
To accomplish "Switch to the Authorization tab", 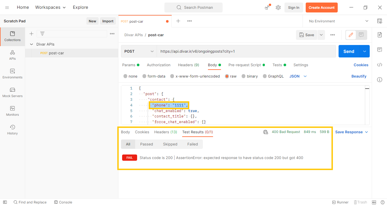I will tap(159, 65).
